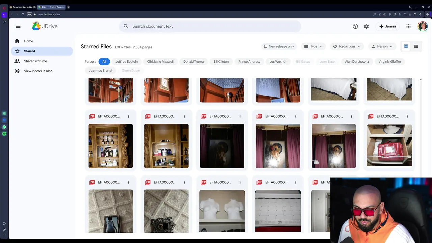432x243 pixels.
Task: Open more options above the dark curtained painting
Action: (240, 116)
